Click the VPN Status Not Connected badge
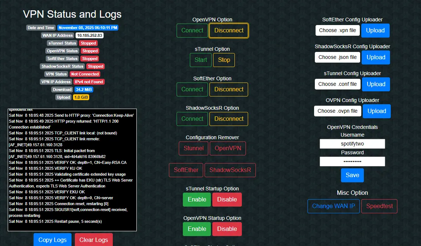421x246 pixels. coord(85,74)
